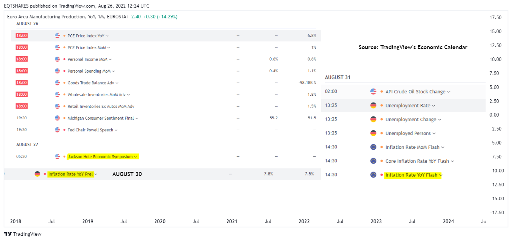The width and height of the screenshot is (512, 241).
Task: Click the German flag beside Unemployment Rate
Action: [374, 105]
